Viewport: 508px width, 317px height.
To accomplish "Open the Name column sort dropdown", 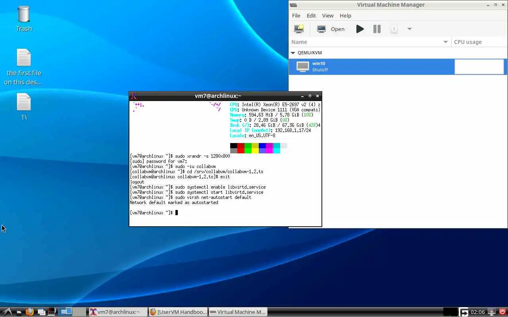I will (x=446, y=42).
